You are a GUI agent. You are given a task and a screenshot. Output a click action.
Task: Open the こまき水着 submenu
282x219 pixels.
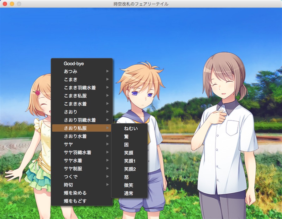82,104
